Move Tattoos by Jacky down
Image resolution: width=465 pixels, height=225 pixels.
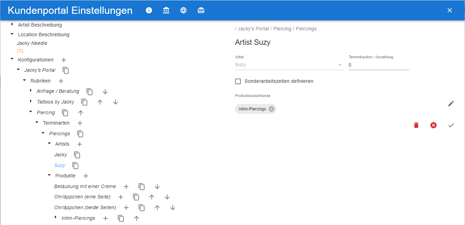click(x=116, y=102)
